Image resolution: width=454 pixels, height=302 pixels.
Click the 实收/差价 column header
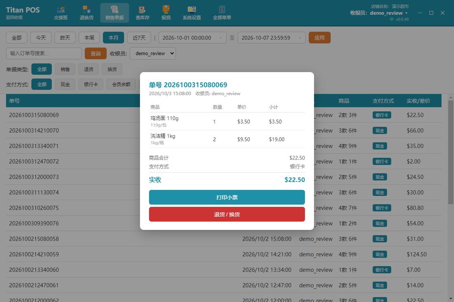tap(418, 101)
